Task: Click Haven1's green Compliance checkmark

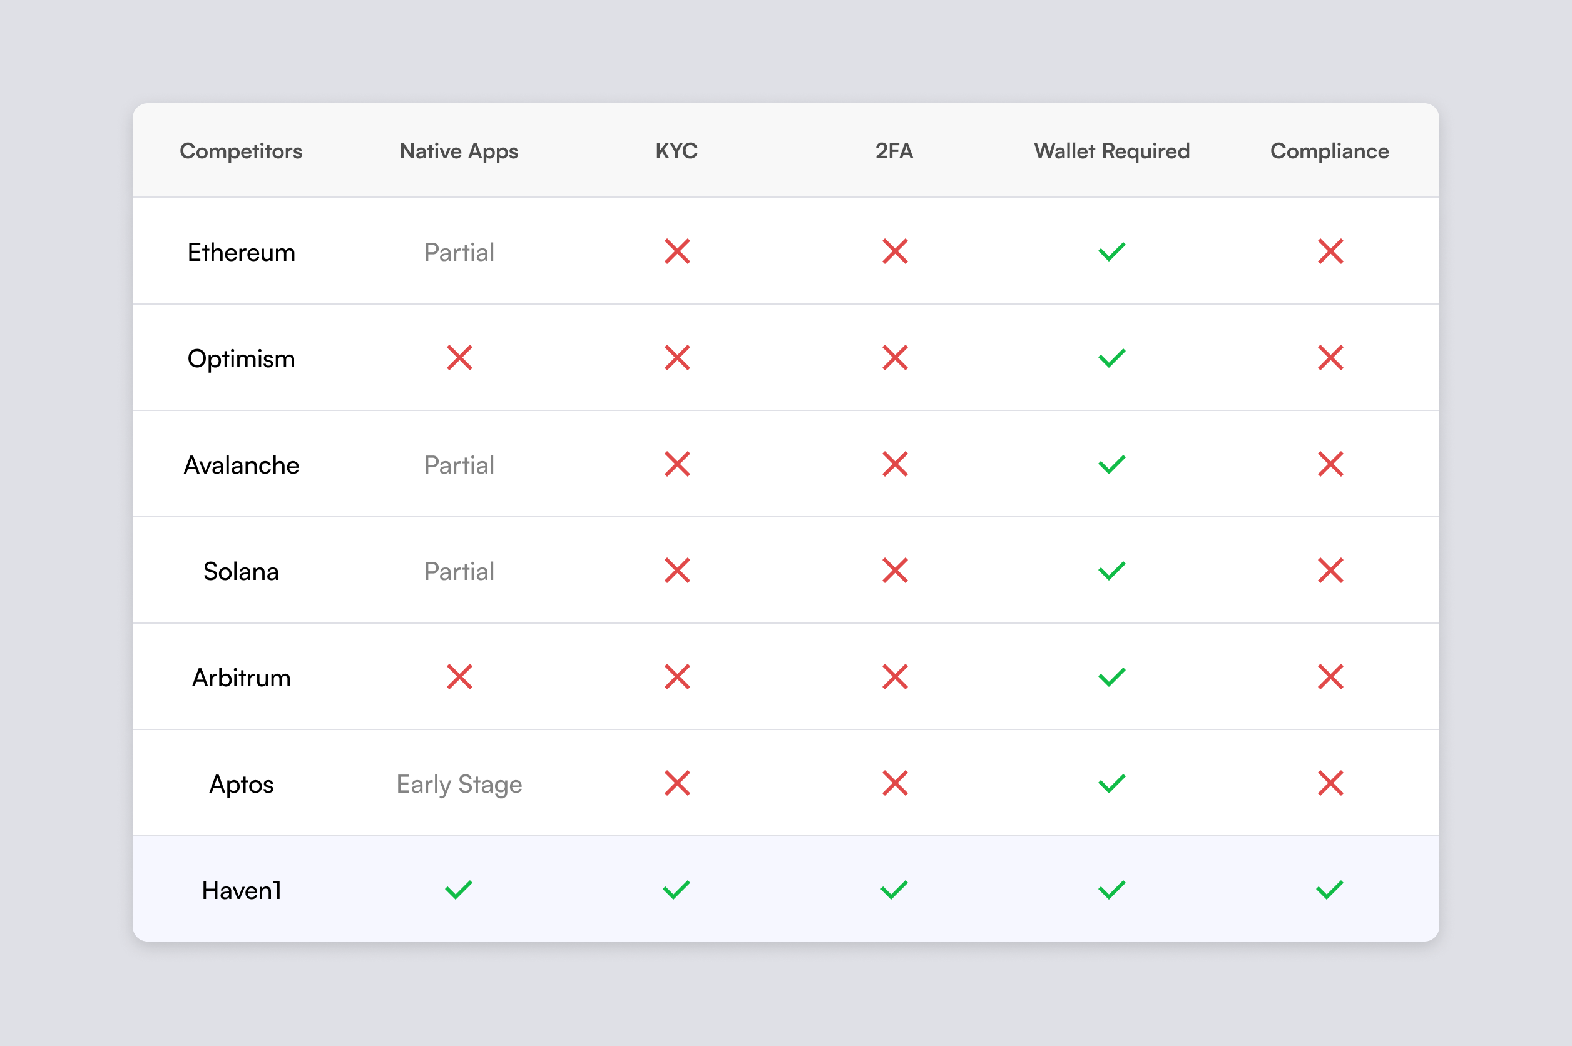Action: pyautogui.click(x=1329, y=889)
